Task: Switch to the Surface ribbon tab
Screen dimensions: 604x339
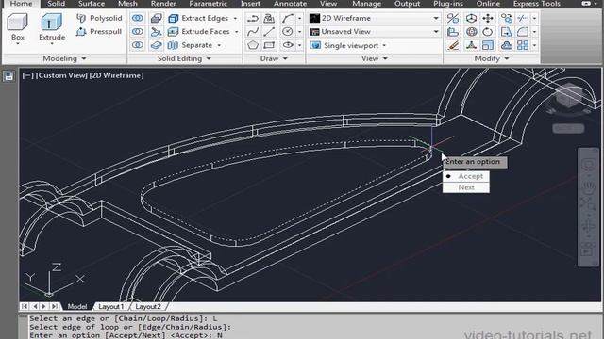Action: (x=92, y=4)
